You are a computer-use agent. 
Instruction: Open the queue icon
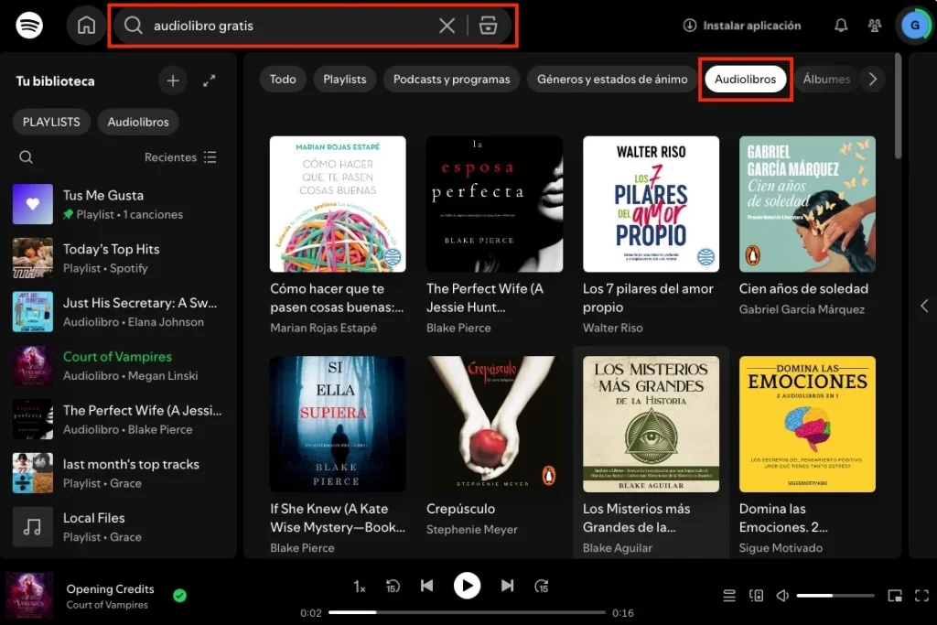coord(729,596)
